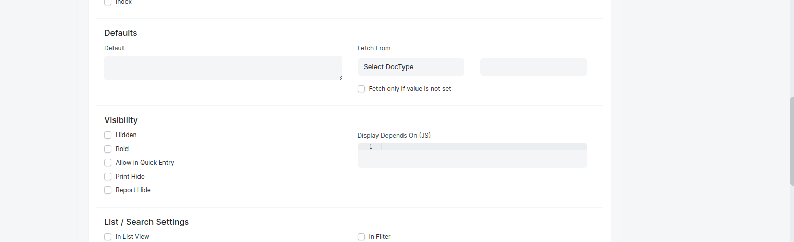
Task: Tick the In Filter checkbox
Action: coord(361,237)
